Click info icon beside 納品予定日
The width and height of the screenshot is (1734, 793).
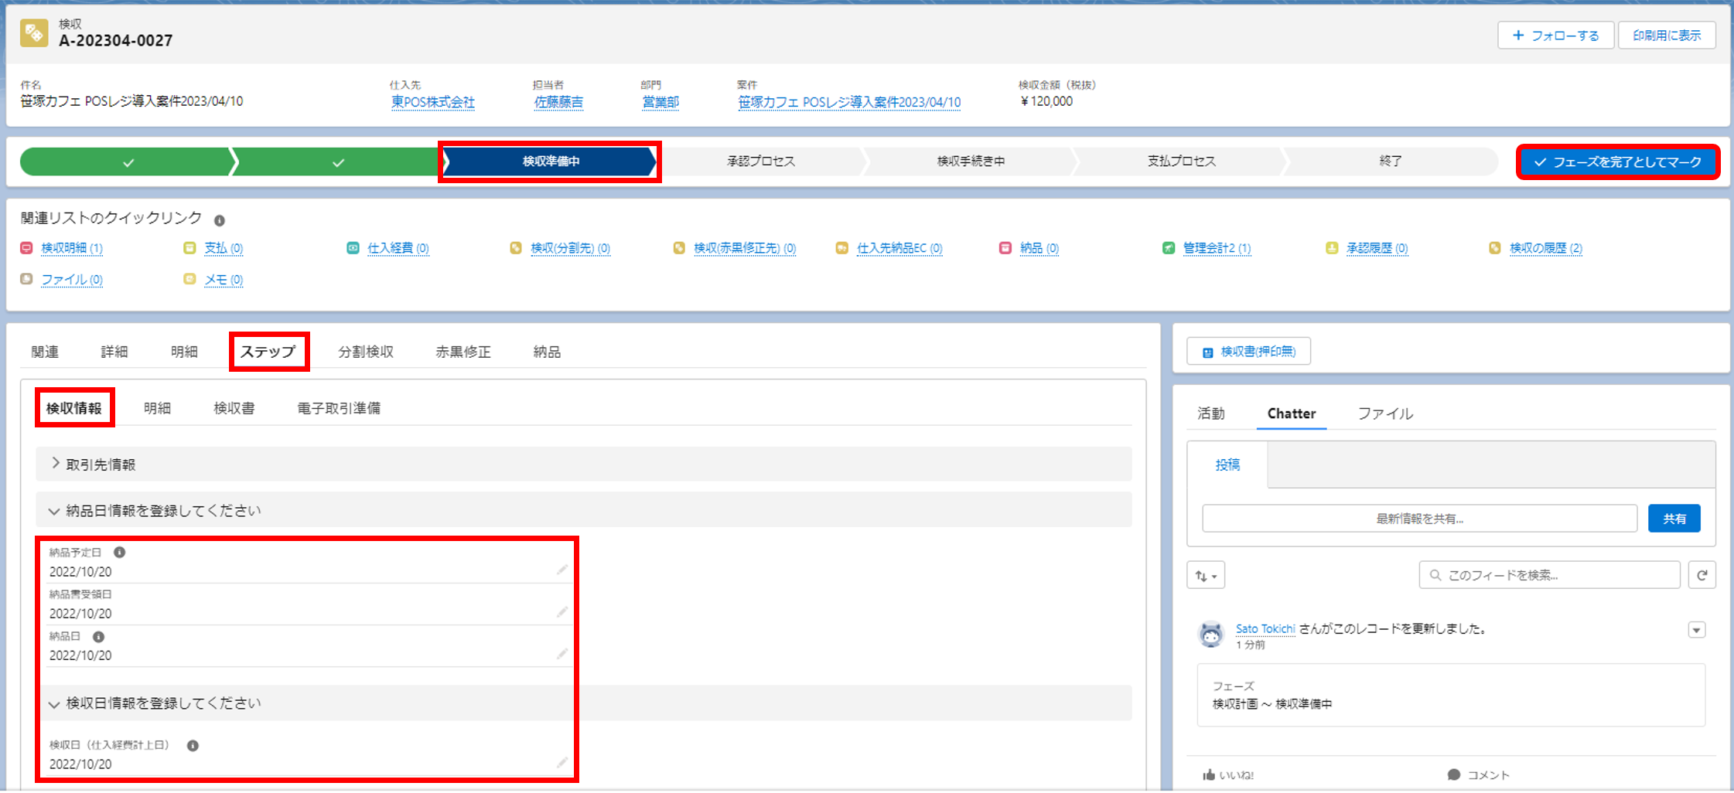coord(119,553)
